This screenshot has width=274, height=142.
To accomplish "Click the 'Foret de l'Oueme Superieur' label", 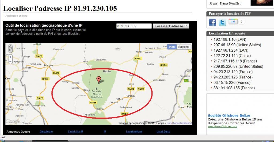I will point(96,94).
